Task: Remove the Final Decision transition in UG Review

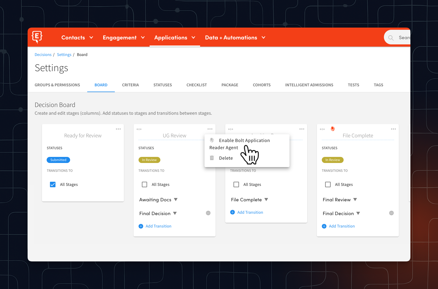Action: tap(208, 213)
